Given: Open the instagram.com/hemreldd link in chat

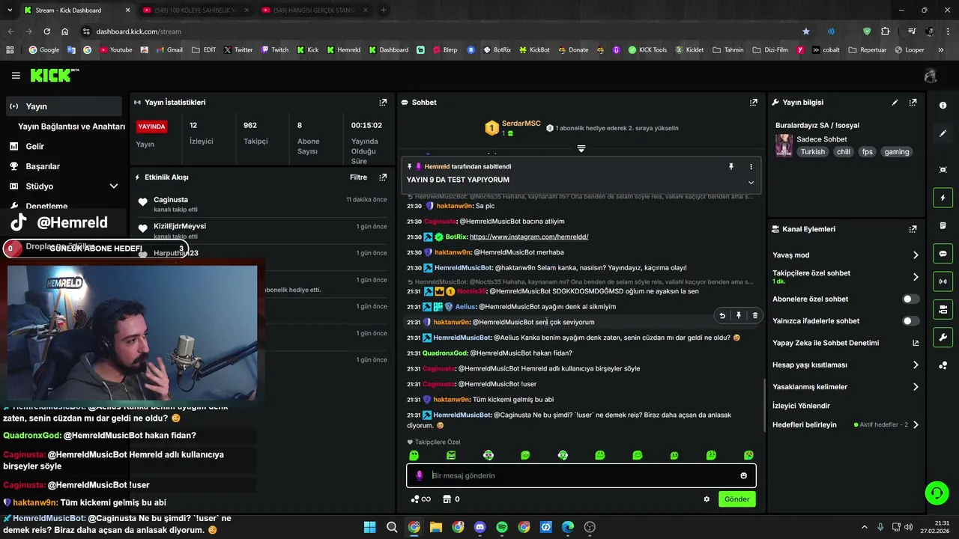Looking at the screenshot, I should point(529,237).
